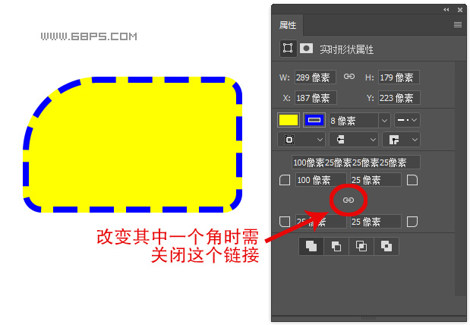Click the bottom-left corner radius icon
Image resolution: width=470 pixels, height=325 pixels.
point(285,222)
